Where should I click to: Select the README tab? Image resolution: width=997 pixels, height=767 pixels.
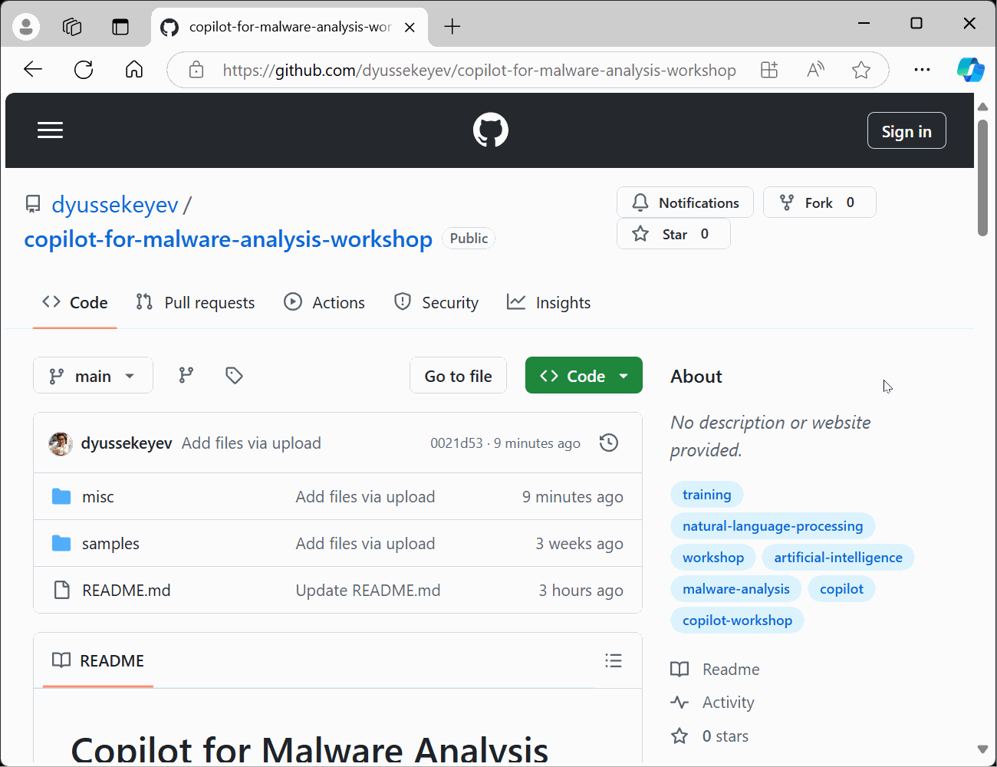pyautogui.click(x=98, y=660)
